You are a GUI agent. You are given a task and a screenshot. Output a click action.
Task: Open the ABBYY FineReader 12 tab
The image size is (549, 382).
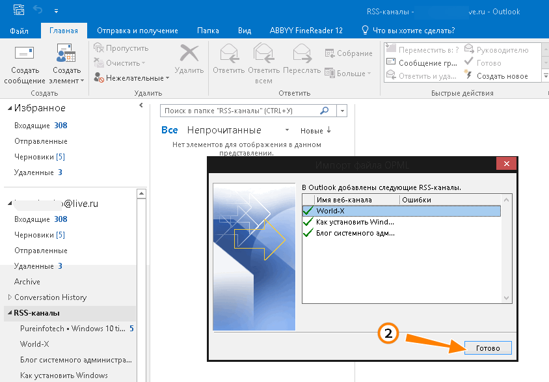coord(306,31)
